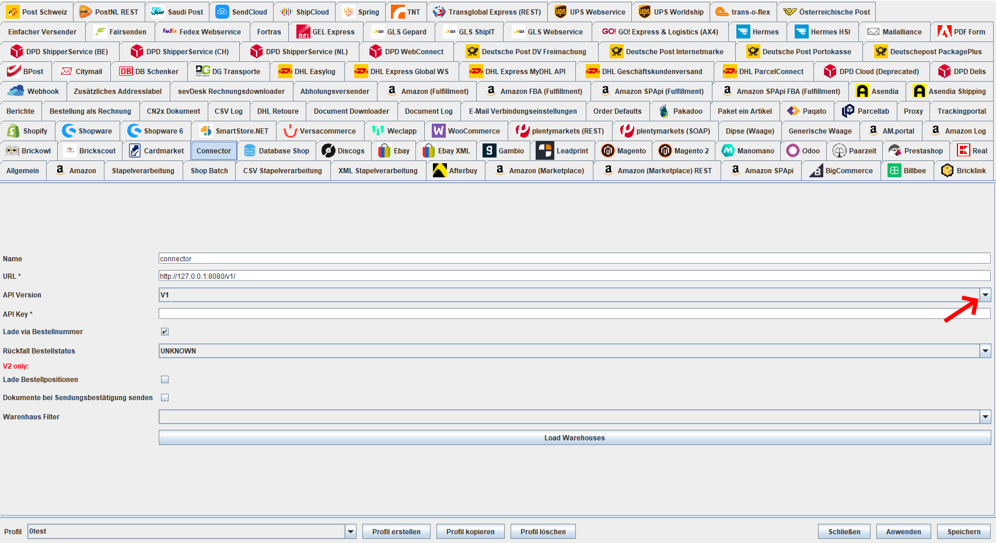Click the Schließen button
Image resolution: width=996 pixels, height=543 pixels.
[844, 531]
